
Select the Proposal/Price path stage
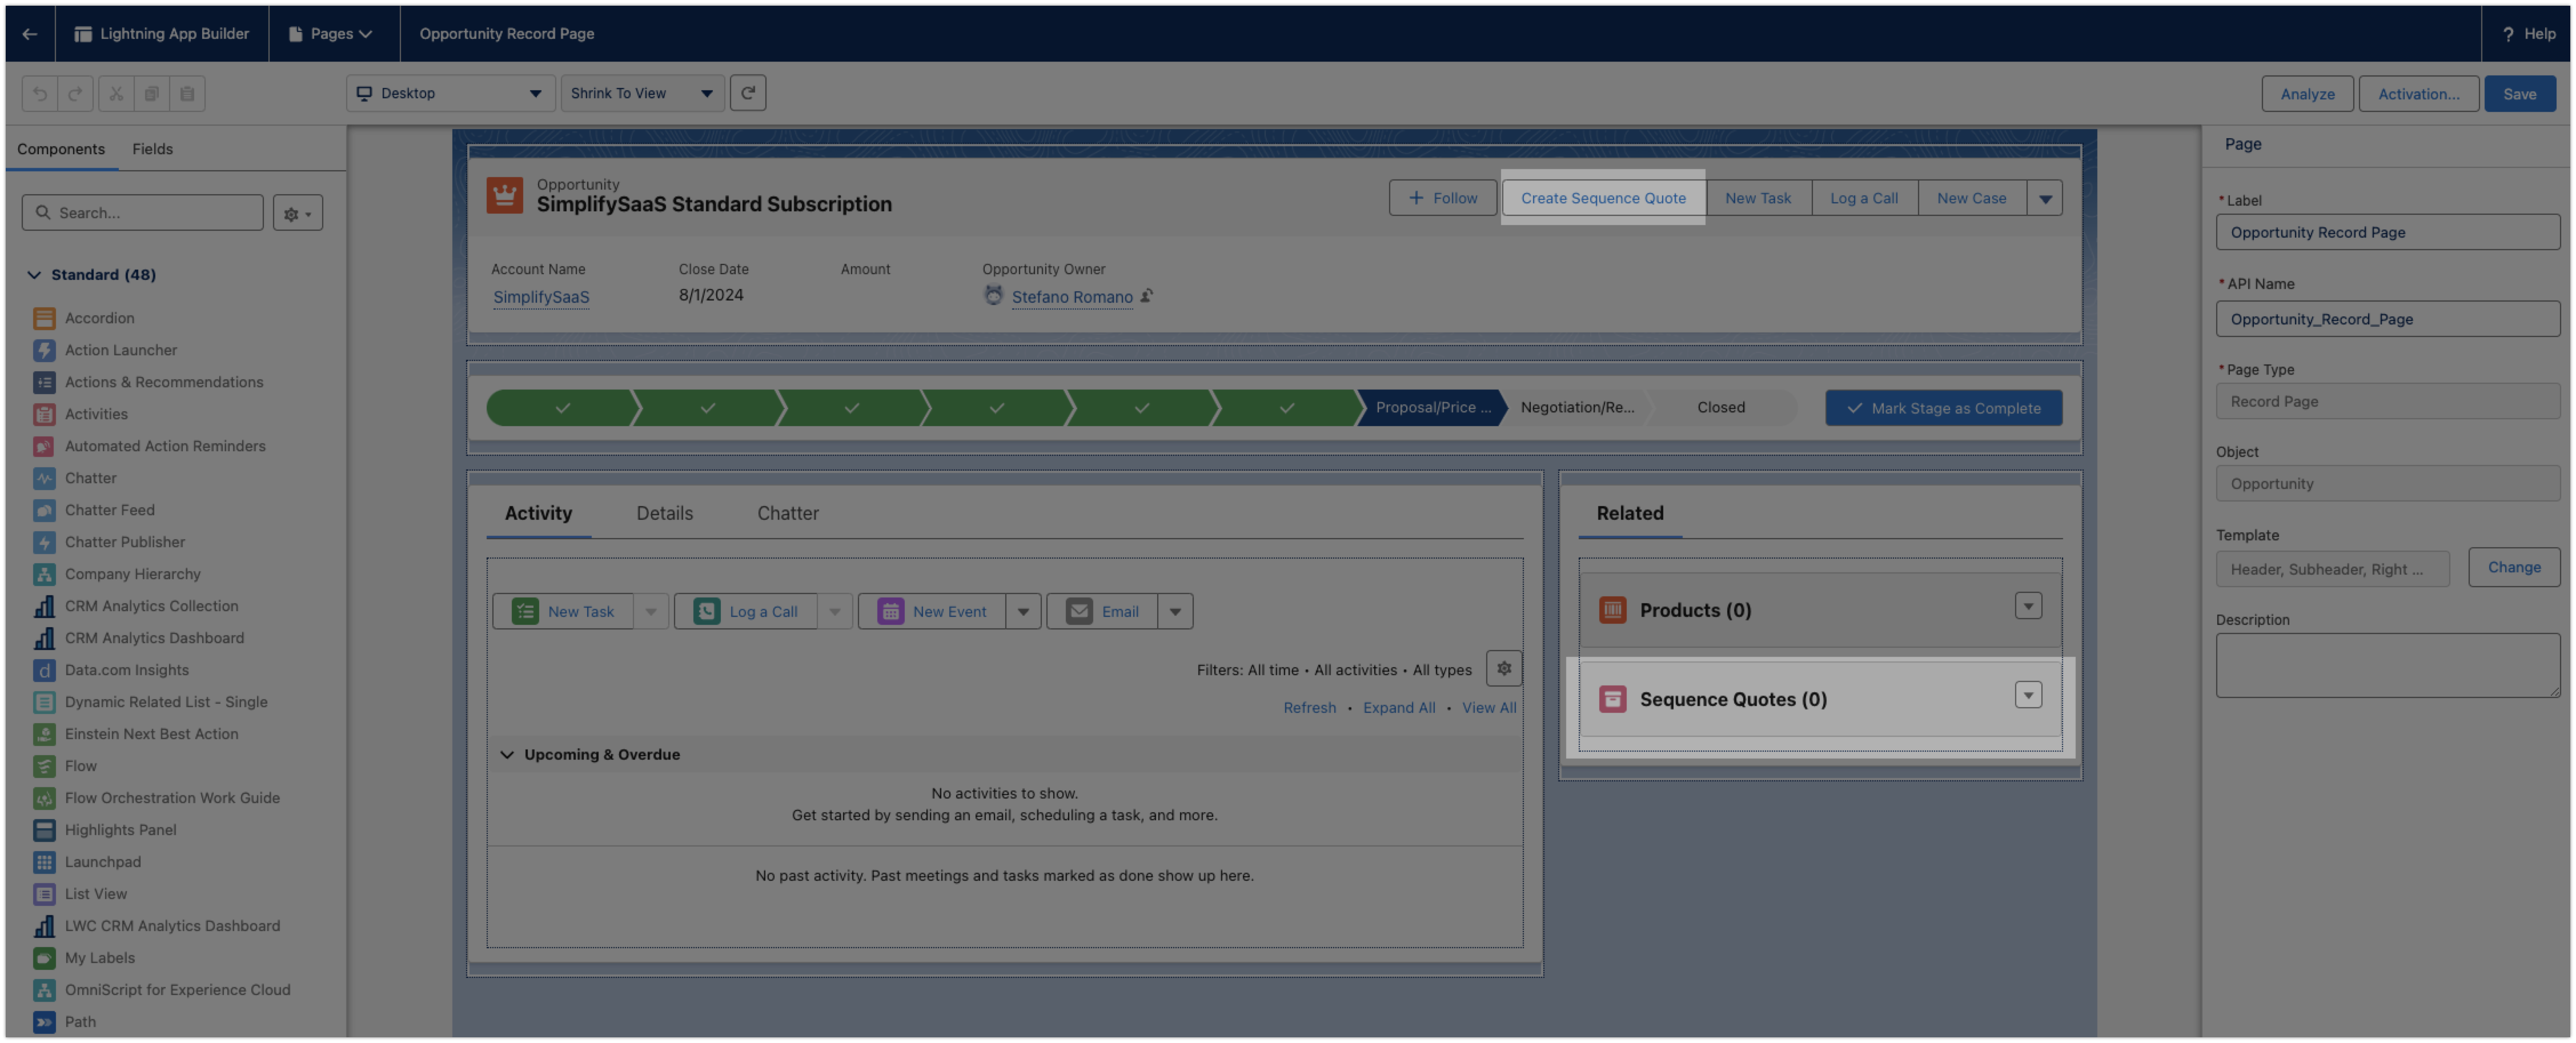click(1432, 408)
